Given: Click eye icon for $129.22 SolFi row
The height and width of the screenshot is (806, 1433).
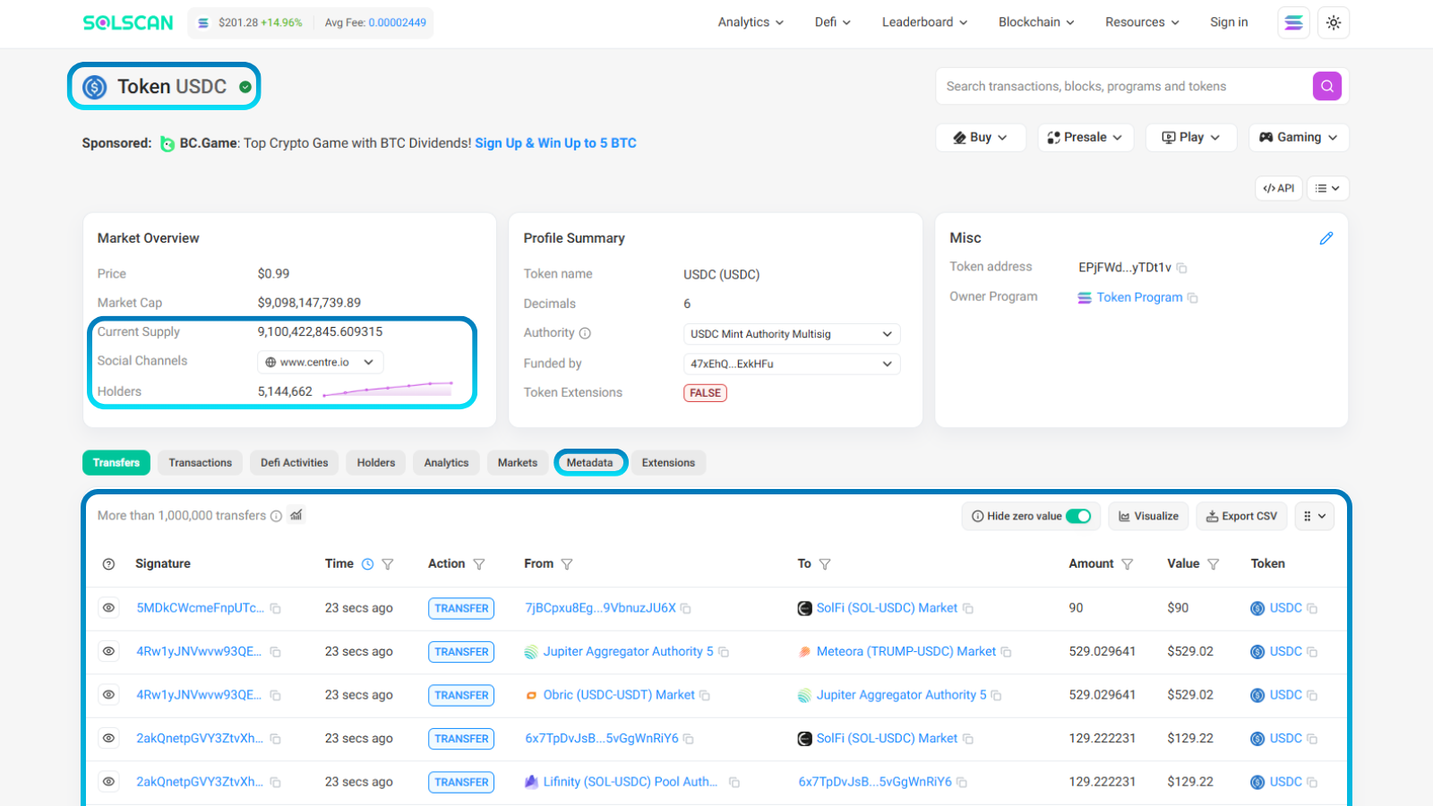Looking at the screenshot, I should [x=108, y=738].
